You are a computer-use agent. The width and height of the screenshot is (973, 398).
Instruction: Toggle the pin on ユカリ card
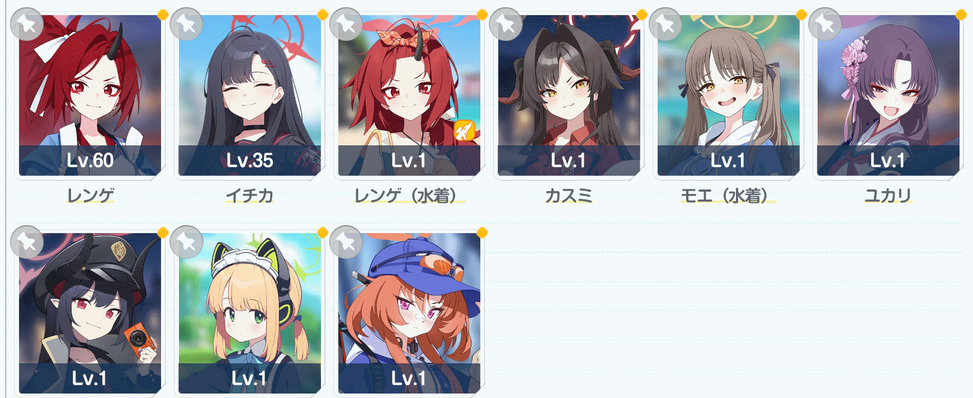click(825, 24)
